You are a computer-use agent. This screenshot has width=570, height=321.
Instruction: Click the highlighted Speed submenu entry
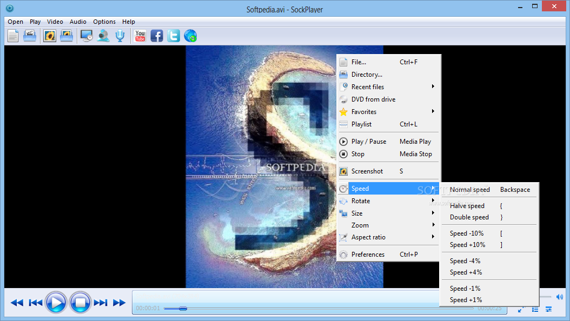point(388,189)
